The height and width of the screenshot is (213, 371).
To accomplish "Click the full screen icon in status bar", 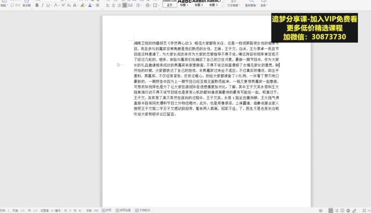I will (x=364, y=210).
